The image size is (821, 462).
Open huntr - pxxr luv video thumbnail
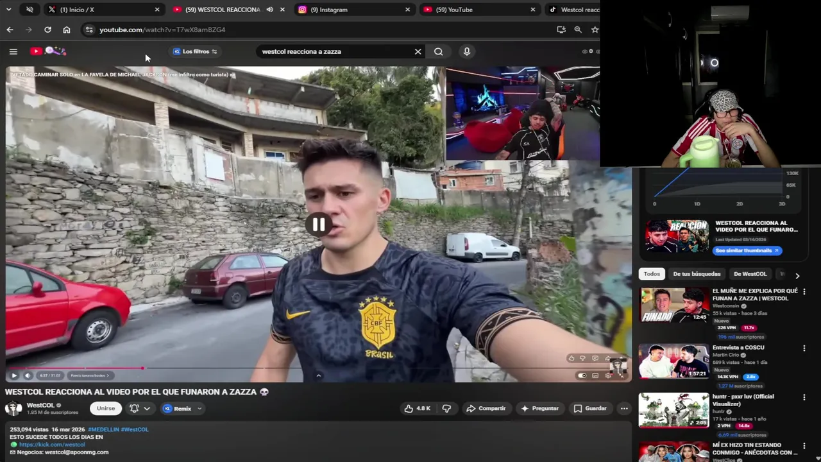pos(674,411)
